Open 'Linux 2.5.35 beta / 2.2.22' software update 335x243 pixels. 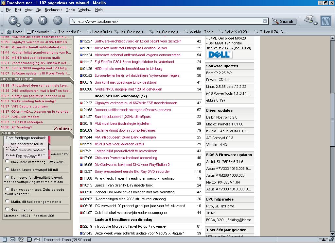click(226, 87)
